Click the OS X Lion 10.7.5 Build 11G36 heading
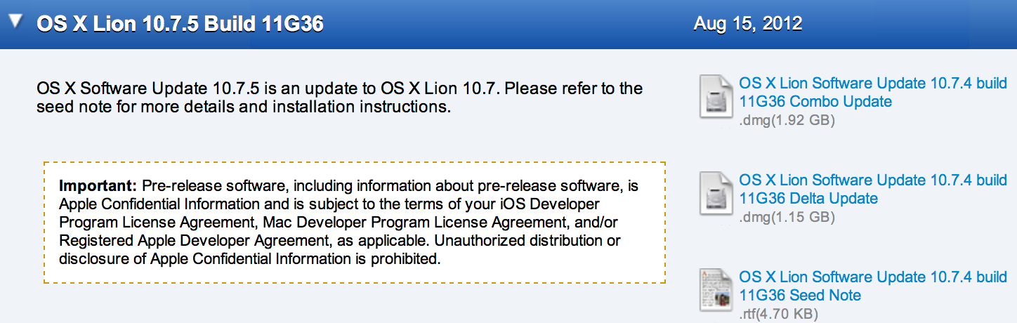Viewport: 1017px width, 323px height. [180, 24]
